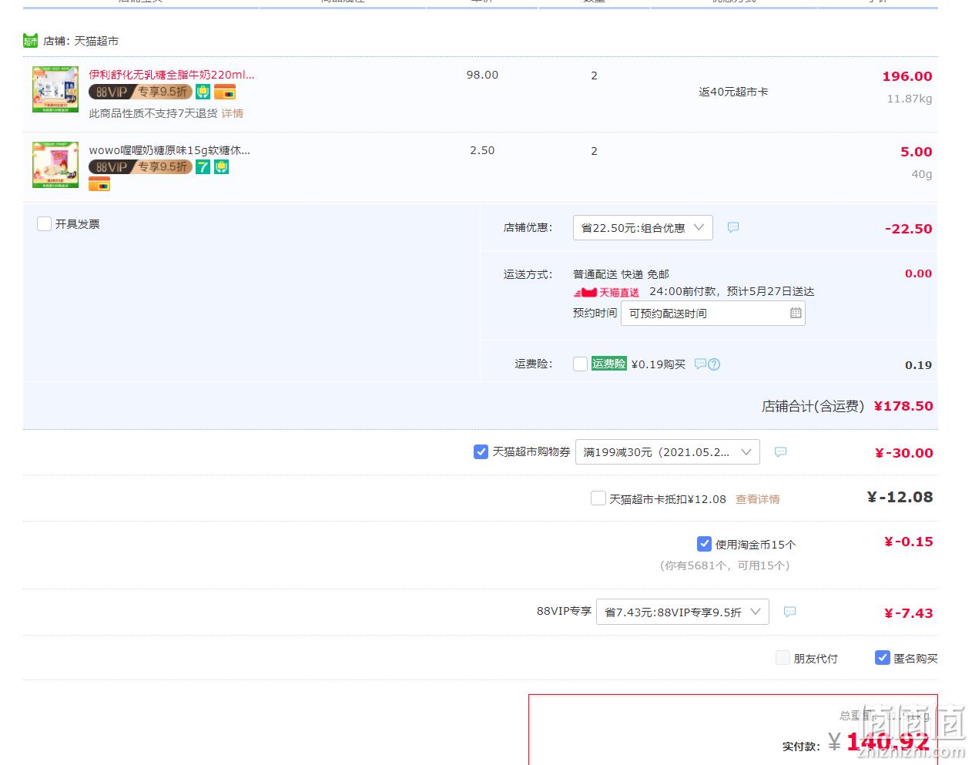Expand the 店铺优惠 省22.50元 dropdown
972x765 pixels.
click(643, 228)
